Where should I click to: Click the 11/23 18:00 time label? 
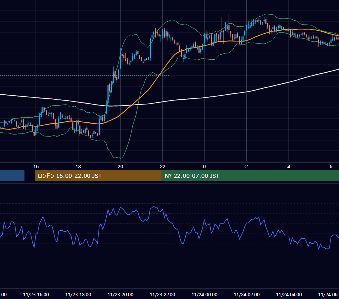(x=78, y=294)
